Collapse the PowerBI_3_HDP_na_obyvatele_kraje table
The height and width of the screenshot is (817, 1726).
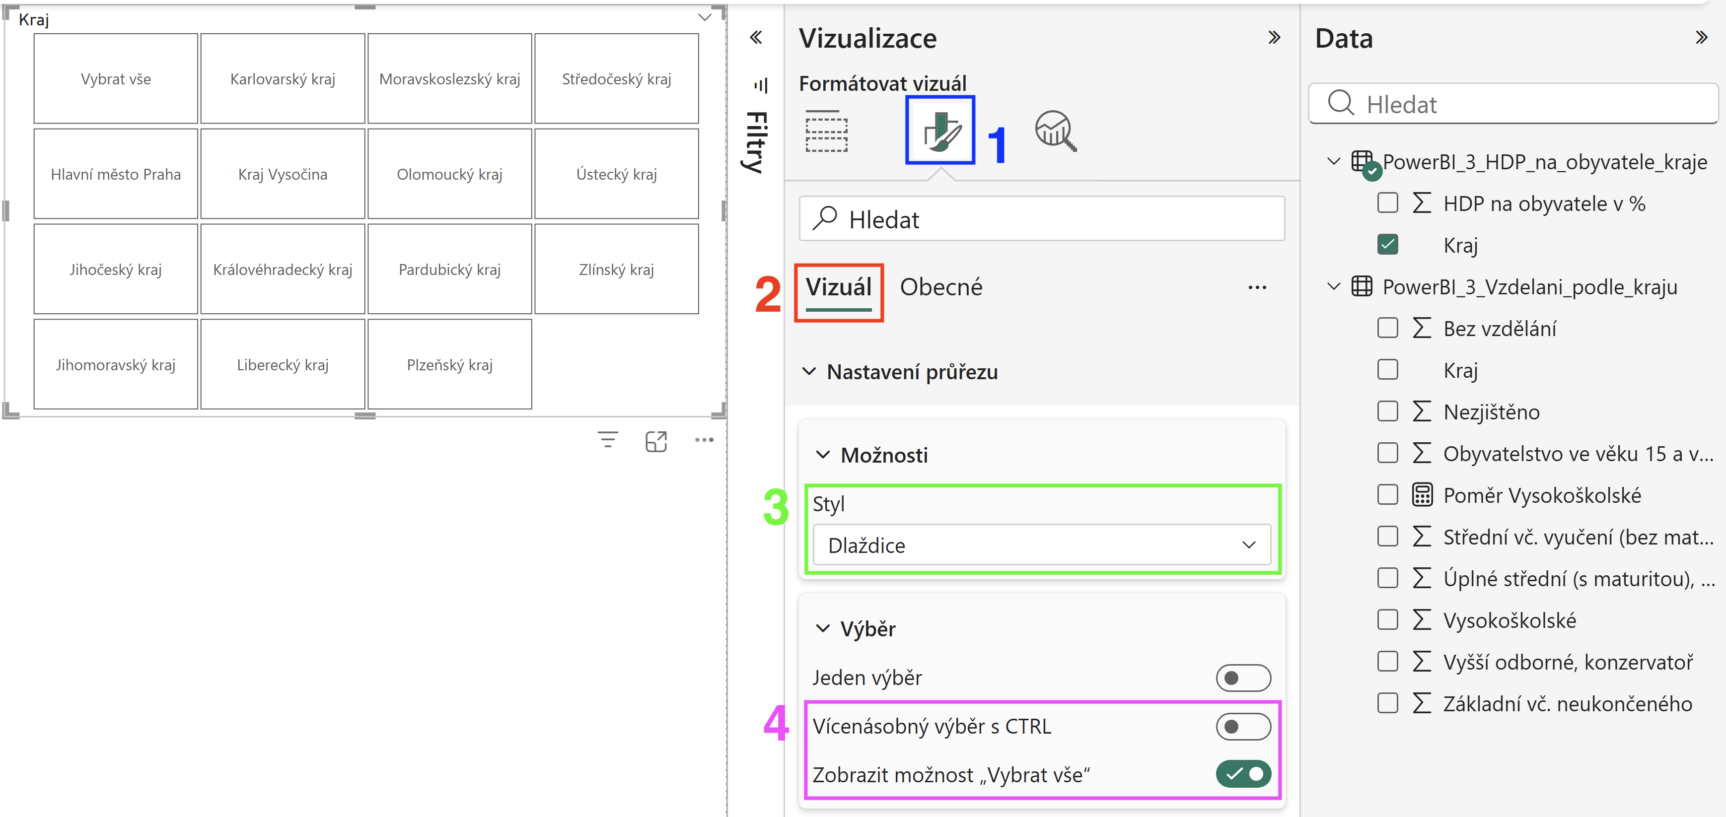(1333, 161)
